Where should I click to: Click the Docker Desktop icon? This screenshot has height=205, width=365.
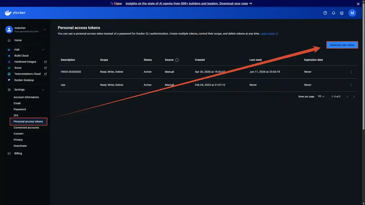pyautogui.click(x=9, y=80)
